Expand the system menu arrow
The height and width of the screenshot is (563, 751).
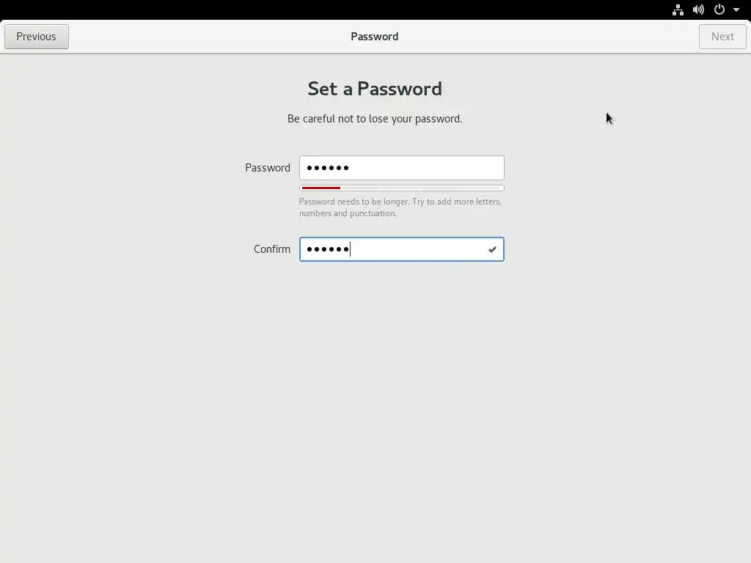pyautogui.click(x=736, y=10)
